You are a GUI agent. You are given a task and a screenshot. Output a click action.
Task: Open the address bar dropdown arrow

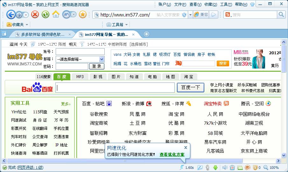click(190, 15)
